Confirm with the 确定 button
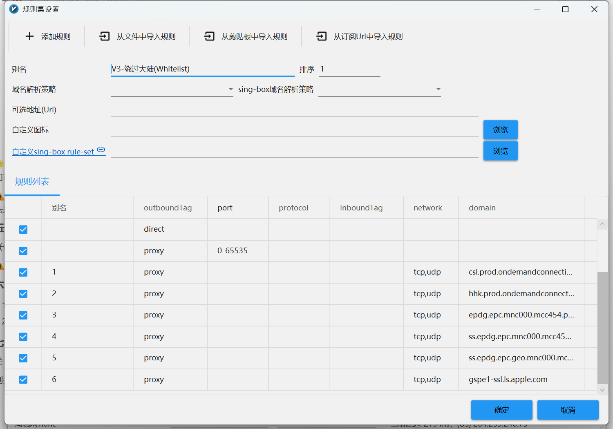613x429 pixels. [502, 410]
